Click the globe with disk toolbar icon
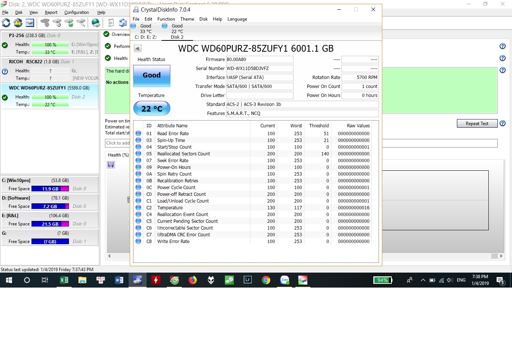 (96, 23)
